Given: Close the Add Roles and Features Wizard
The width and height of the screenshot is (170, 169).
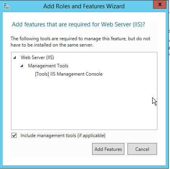Looking at the screenshot, I should [160, 4].
